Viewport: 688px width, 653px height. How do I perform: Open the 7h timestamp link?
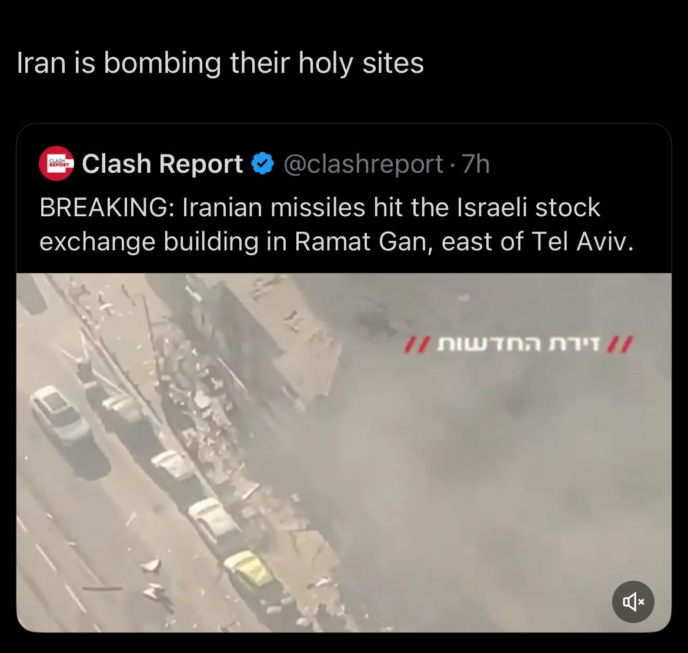point(476,163)
